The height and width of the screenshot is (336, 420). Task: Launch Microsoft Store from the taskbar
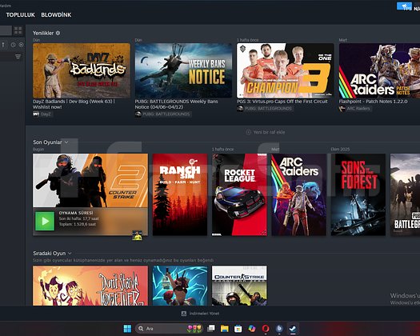click(x=238, y=329)
